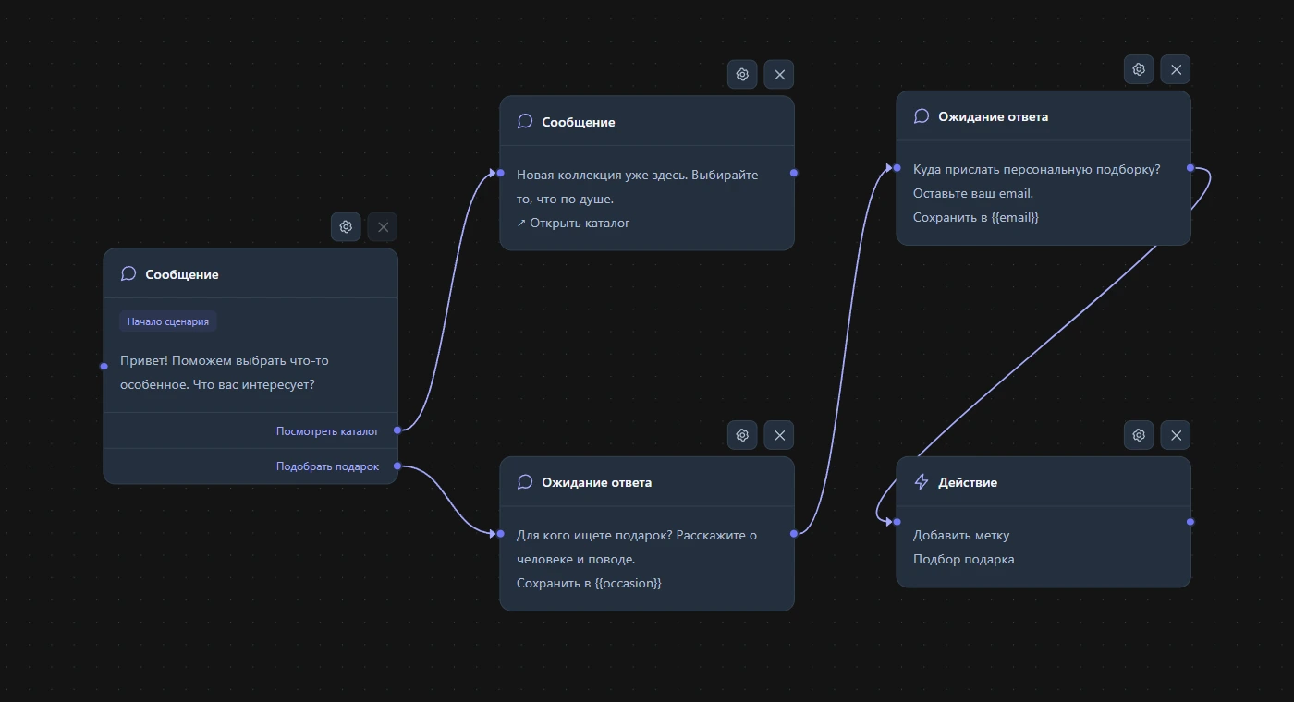The height and width of the screenshot is (702, 1294).
Task: Click output port of Действие node
Action: (x=1190, y=522)
